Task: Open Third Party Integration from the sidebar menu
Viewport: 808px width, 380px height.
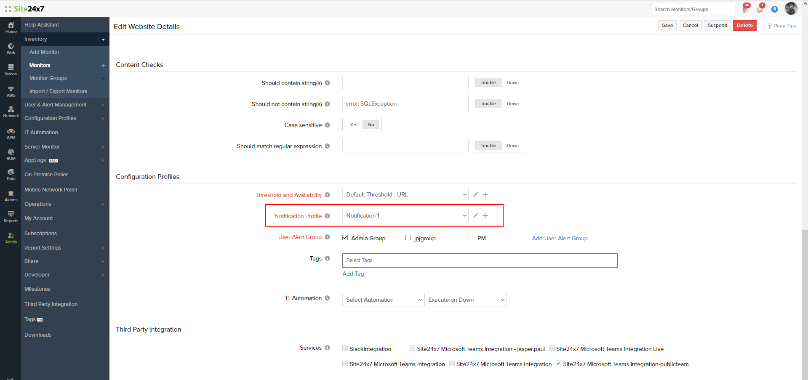Action: (51, 304)
